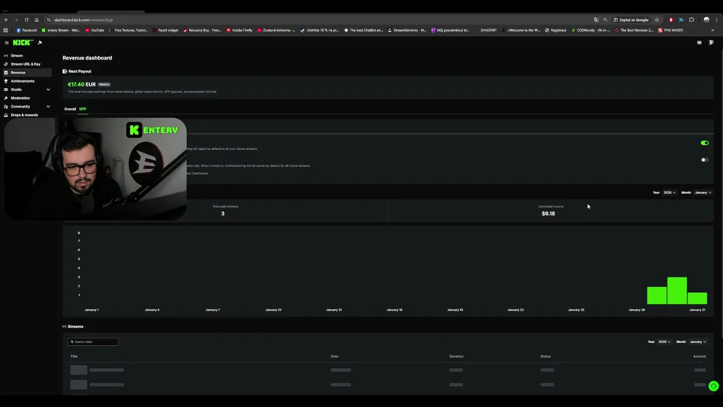Open Streams Year 2026 dropdown
Viewport: 723px width, 407px height.
coord(664,342)
